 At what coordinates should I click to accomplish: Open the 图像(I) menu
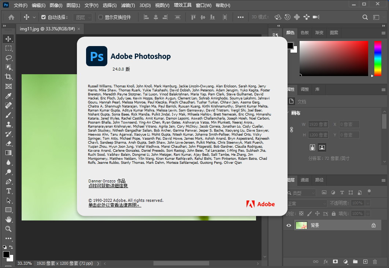[x=56, y=5]
